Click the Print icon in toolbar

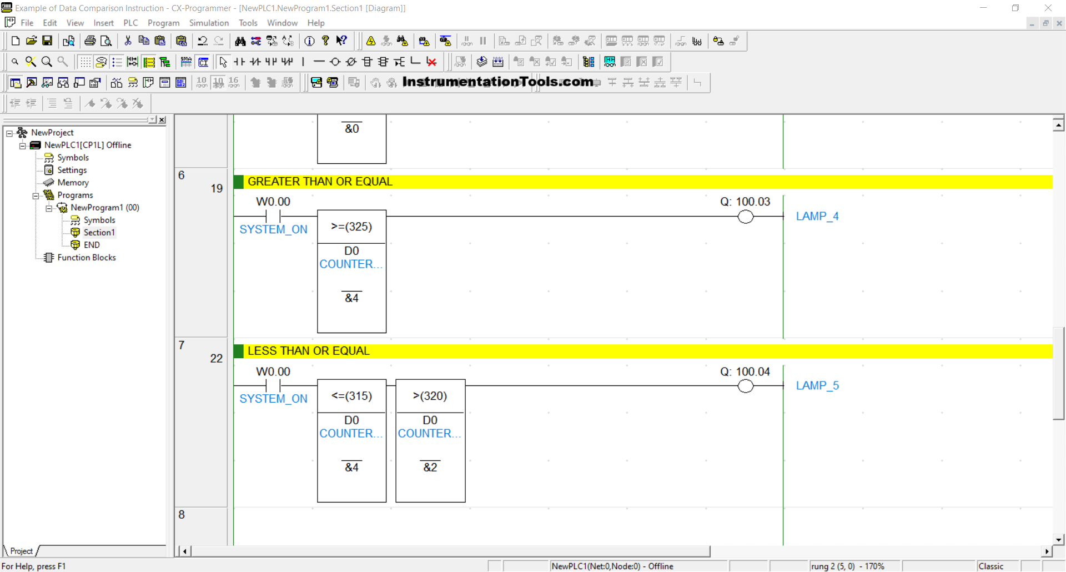pos(90,41)
